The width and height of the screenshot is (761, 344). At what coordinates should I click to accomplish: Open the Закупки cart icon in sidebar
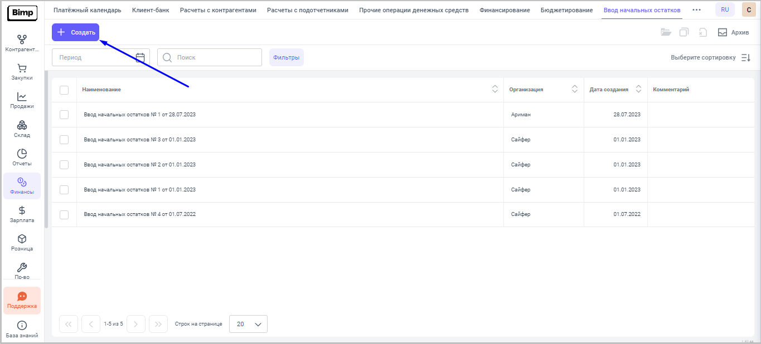pos(22,68)
